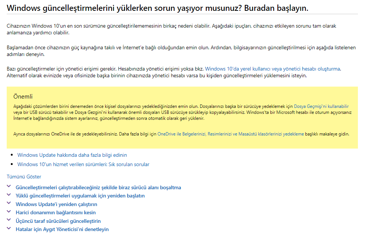The width and height of the screenshot is (365, 243).
Task: Open section title 'Üçüncü taraf sürücüleri güncelleştirin'
Action: point(58,221)
